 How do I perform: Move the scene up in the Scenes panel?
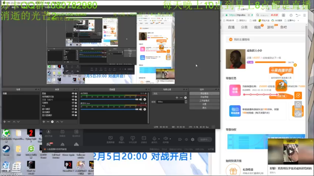[x=14, y=122]
